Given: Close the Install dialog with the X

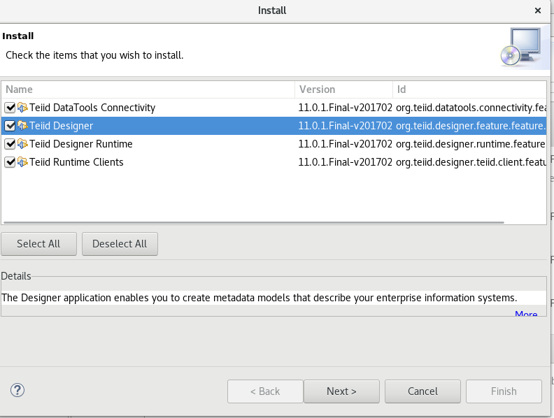Looking at the screenshot, I should click(538, 10).
